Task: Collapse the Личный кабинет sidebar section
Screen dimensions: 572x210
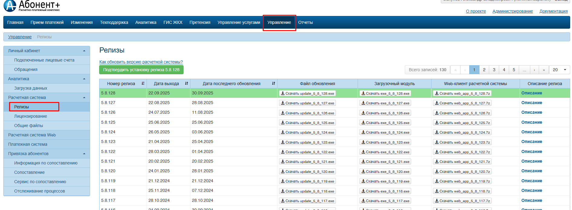Action: [84, 51]
